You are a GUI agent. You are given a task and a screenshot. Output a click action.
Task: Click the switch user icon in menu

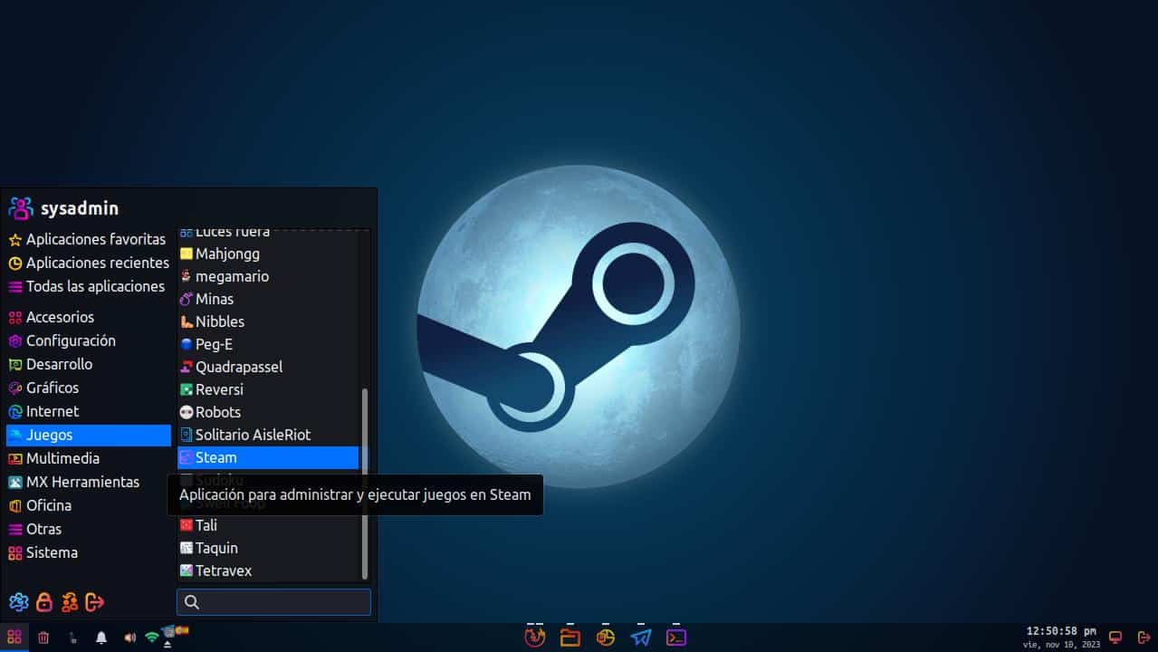69,601
